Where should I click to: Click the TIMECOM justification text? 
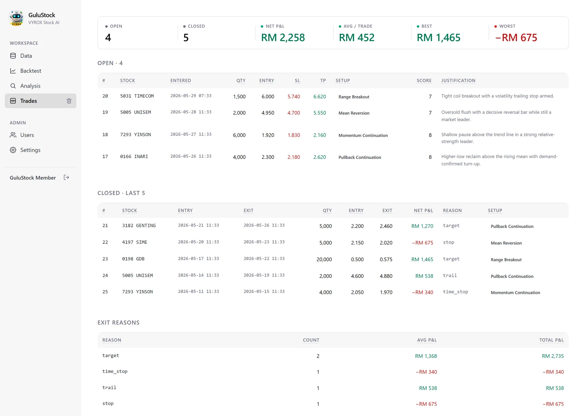pyautogui.click(x=498, y=96)
